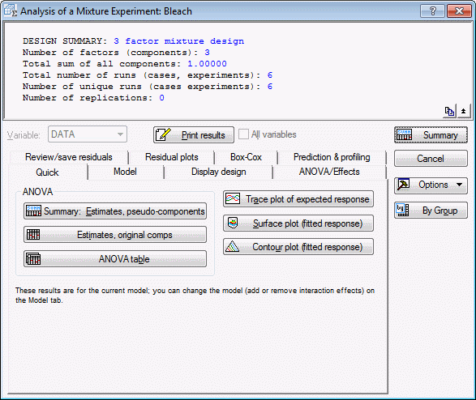
Task: Click the Summary button at top right
Action: point(431,135)
